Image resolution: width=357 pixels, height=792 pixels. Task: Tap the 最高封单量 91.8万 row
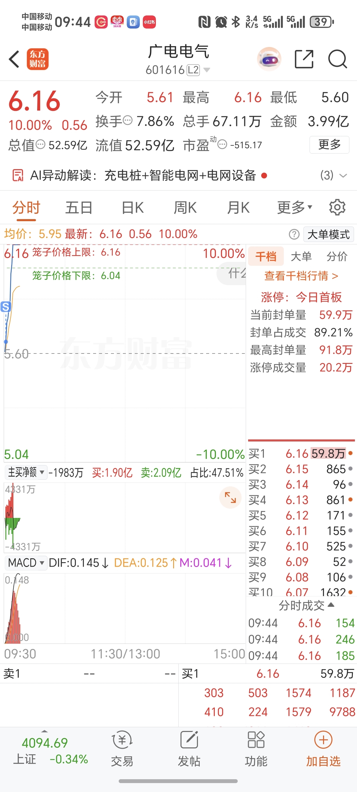pos(301,350)
